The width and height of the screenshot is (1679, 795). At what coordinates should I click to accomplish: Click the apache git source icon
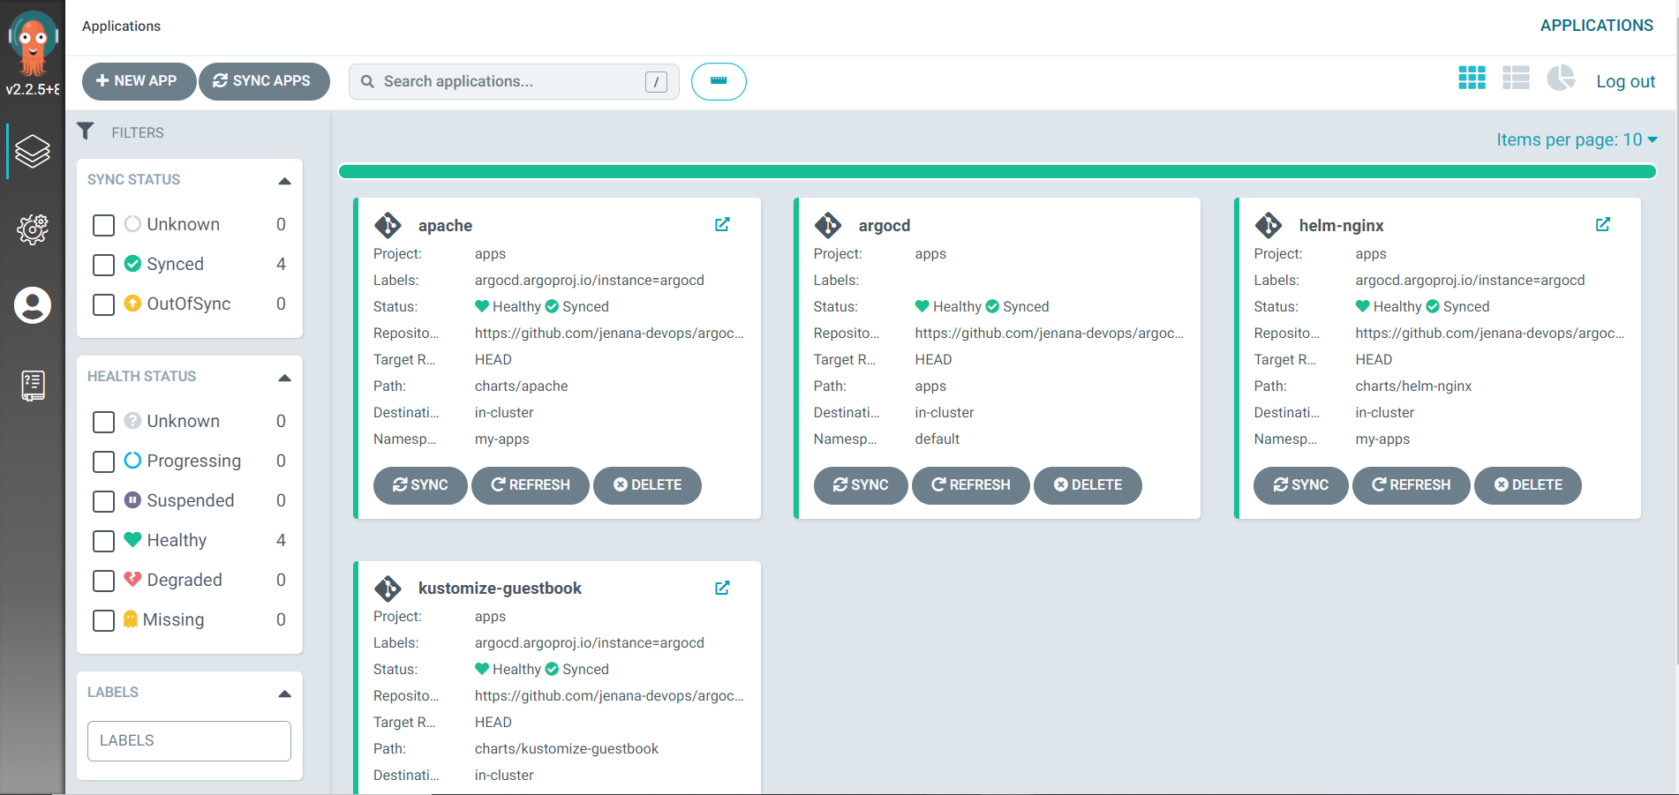tap(388, 225)
